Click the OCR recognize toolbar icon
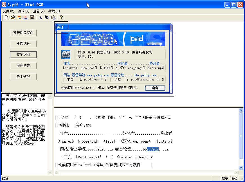 [x=25, y=17]
